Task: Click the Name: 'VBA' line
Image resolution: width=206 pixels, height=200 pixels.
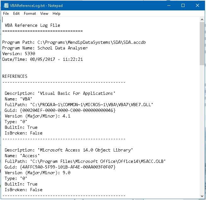Action: pyautogui.click(x=18, y=99)
